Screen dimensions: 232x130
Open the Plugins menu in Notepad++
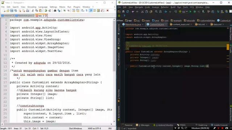(x=76, y=7)
